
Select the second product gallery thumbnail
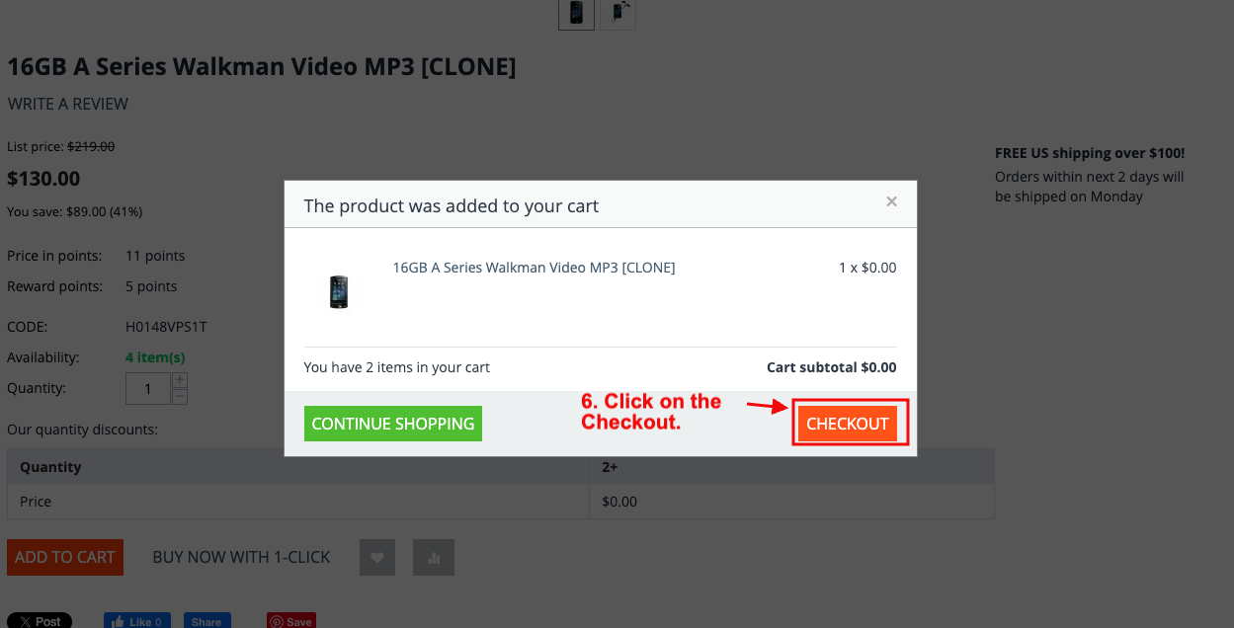618,13
